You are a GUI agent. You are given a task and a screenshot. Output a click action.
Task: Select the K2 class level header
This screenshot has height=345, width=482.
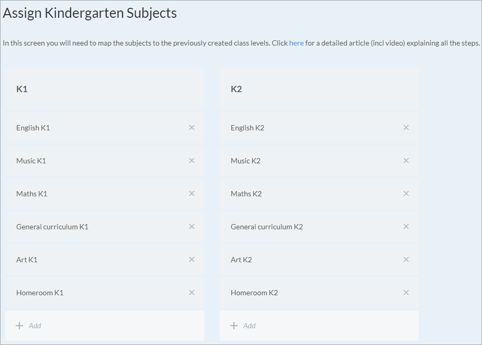[x=319, y=89]
